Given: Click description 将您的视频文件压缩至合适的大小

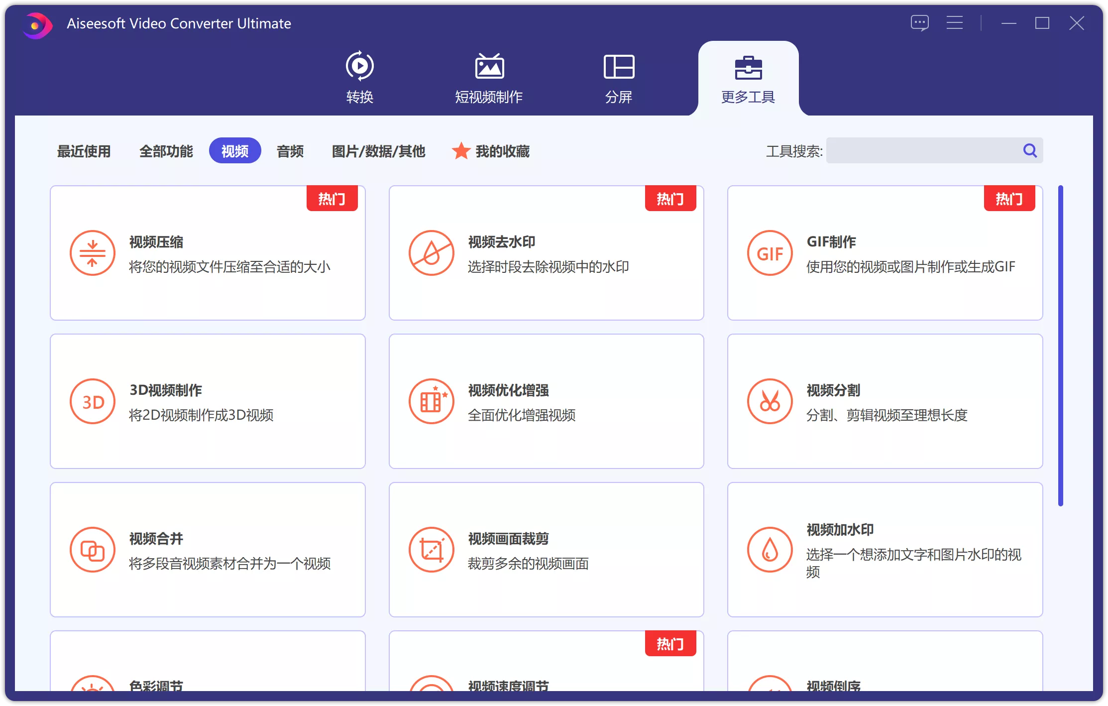Looking at the screenshot, I should point(230,267).
